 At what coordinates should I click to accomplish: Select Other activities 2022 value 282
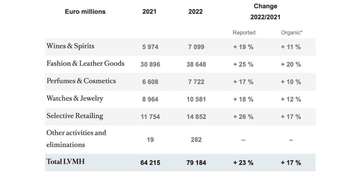click(195, 140)
